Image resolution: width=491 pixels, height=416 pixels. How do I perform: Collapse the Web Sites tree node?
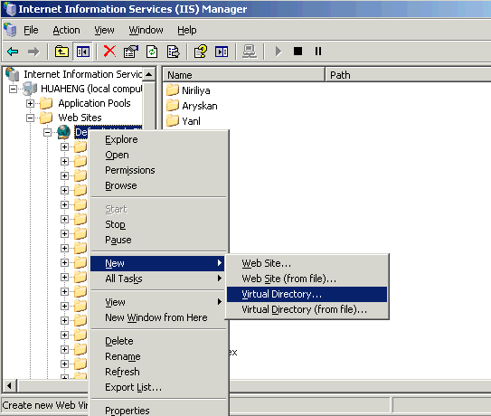point(30,118)
